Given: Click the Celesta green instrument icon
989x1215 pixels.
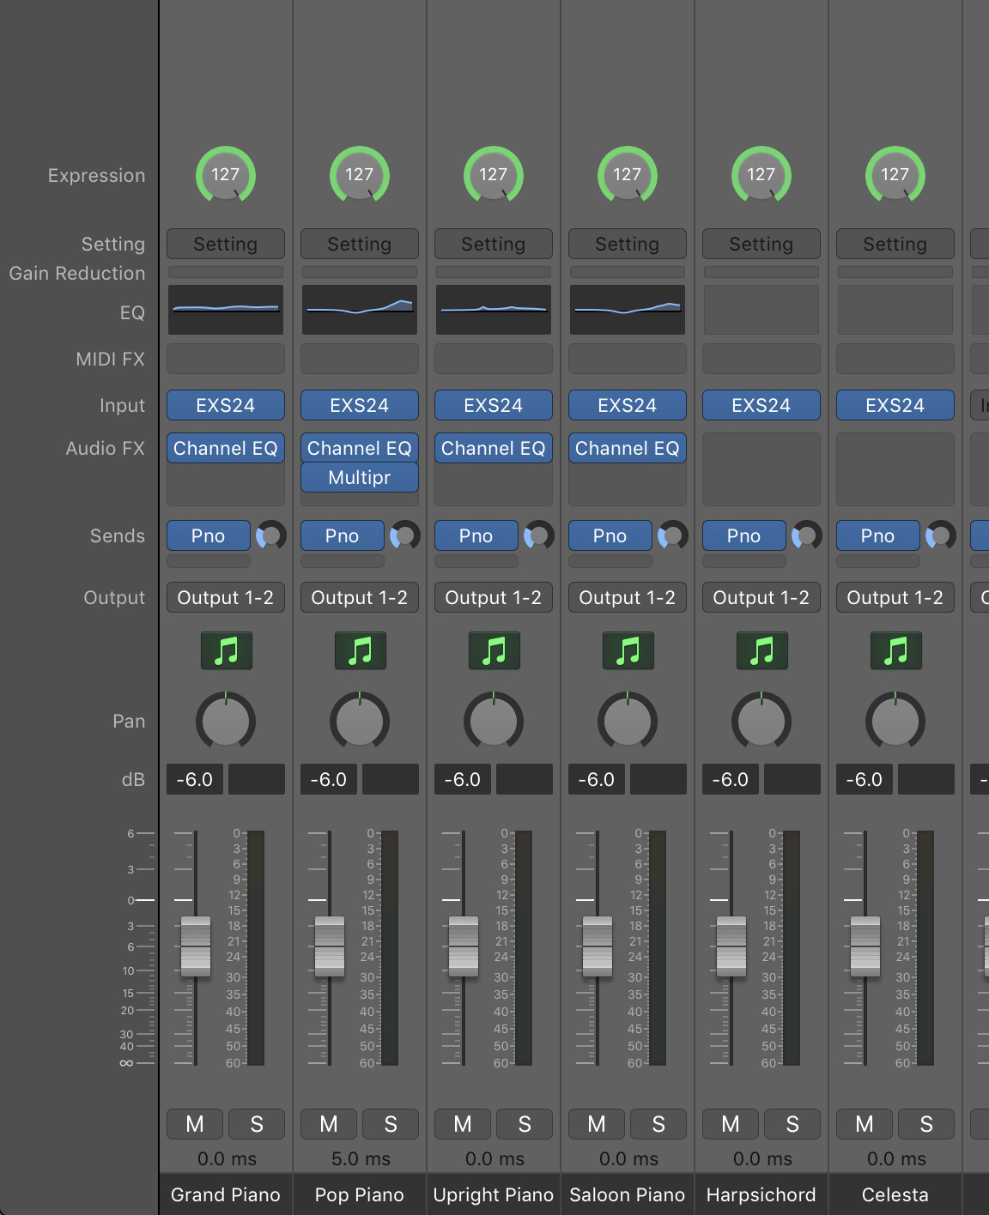Looking at the screenshot, I should (895, 650).
